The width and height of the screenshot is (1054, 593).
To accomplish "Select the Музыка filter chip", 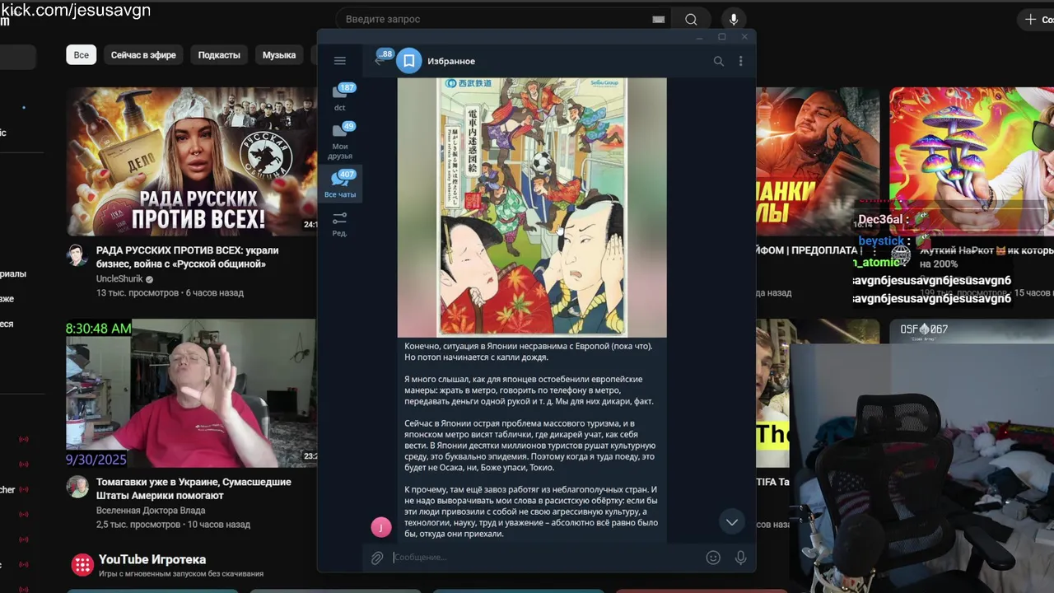I will tap(279, 55).
